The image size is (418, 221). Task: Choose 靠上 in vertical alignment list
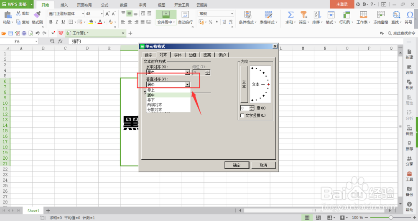tap(168, 90)
